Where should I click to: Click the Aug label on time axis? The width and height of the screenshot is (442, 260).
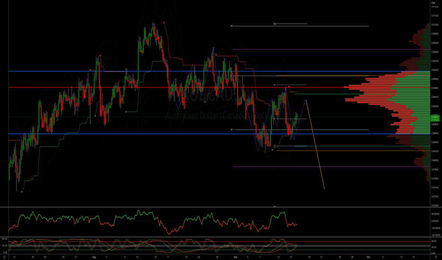(94, 257)
